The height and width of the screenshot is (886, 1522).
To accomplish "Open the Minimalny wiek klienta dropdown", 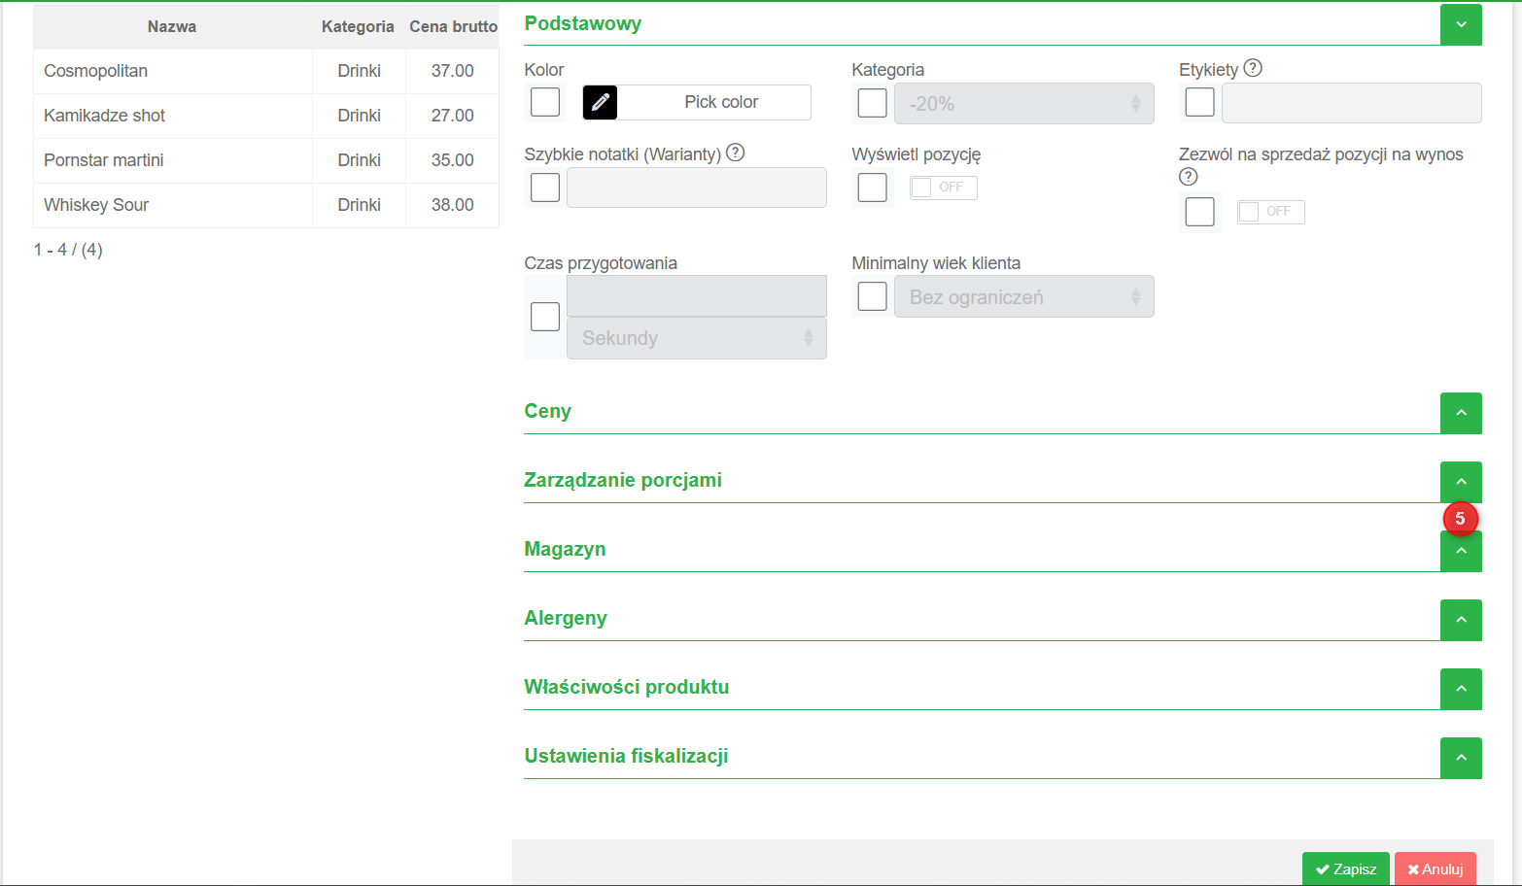I will pos(1023,297).
